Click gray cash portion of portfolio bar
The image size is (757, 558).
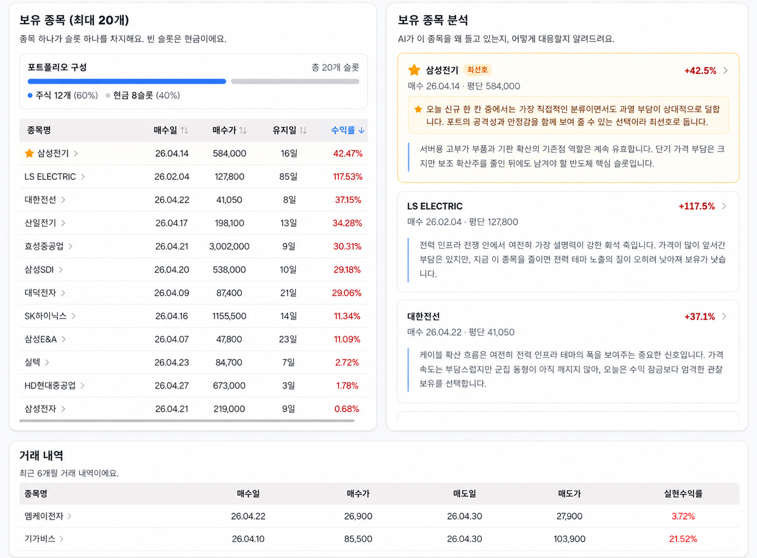295,81
